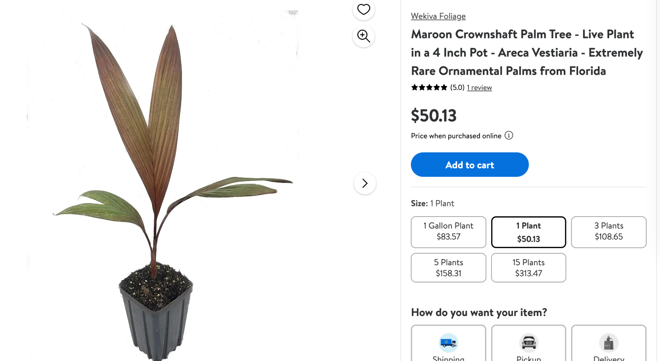Select Delivery fulfillment option
This screenshot has height=361, width=660.
[608, 343]
